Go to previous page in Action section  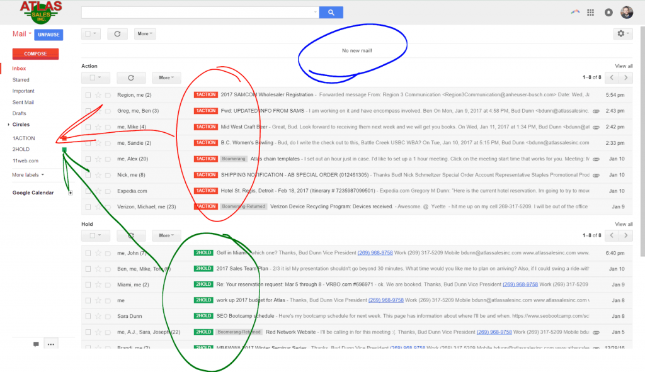(x=612, y=77)
